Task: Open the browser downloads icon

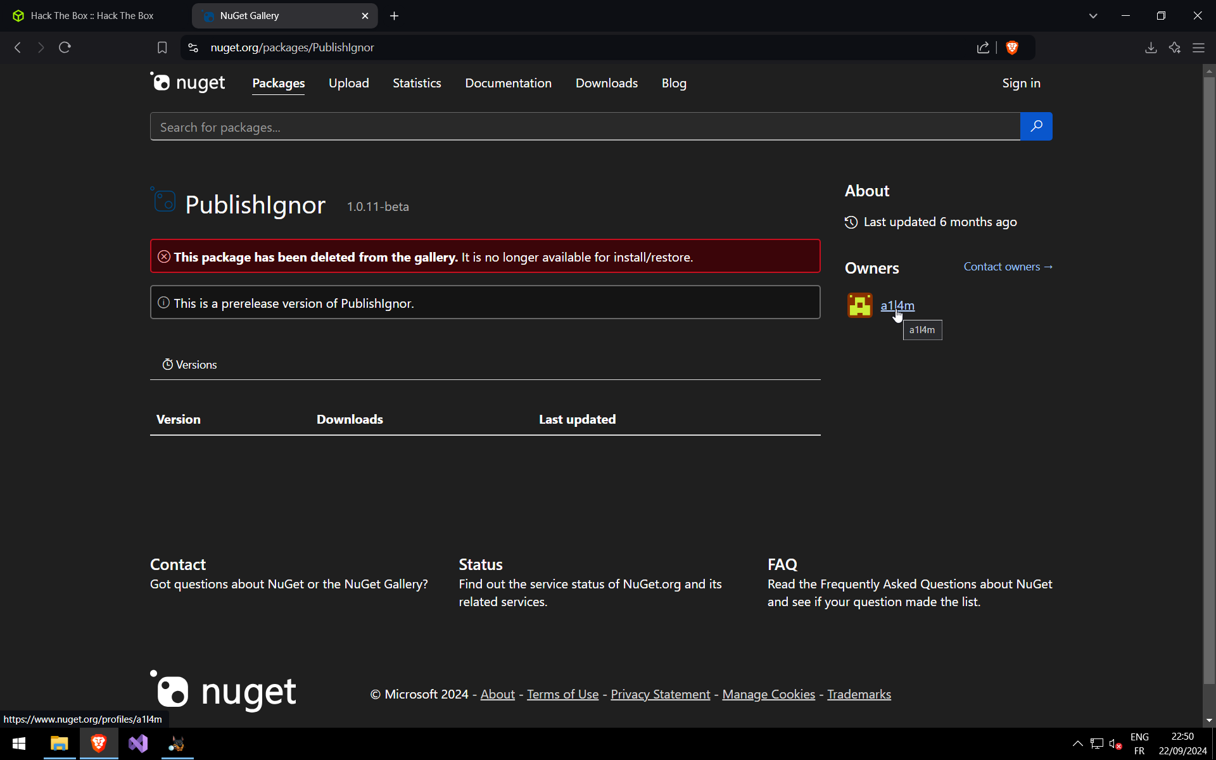Action: click(1151, 47)
